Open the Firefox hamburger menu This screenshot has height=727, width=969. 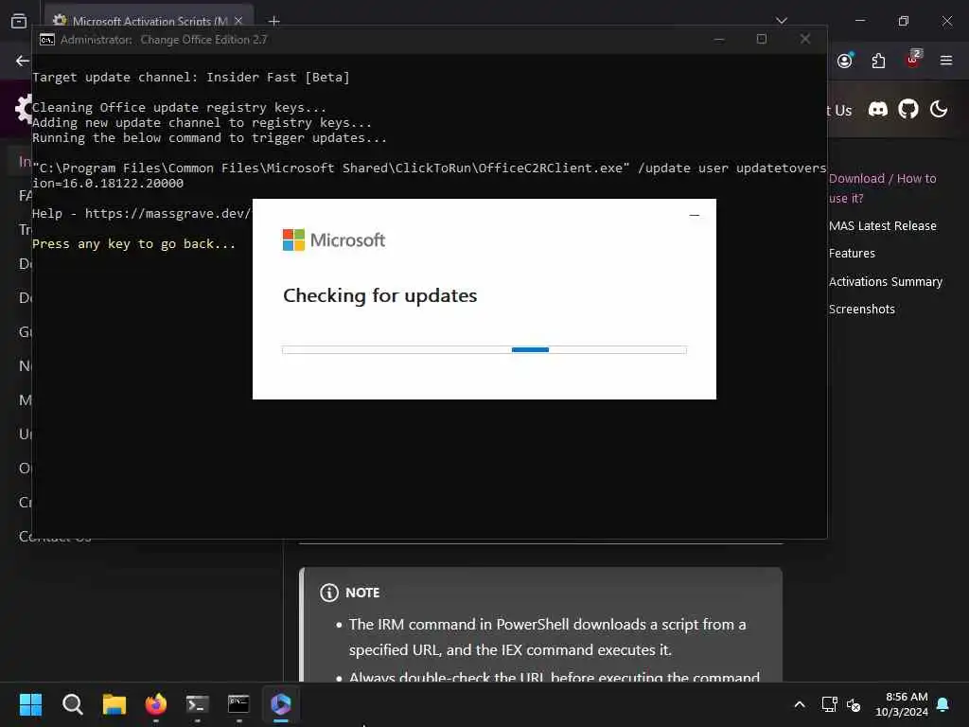pyautogui.click(x=945, y=61)
